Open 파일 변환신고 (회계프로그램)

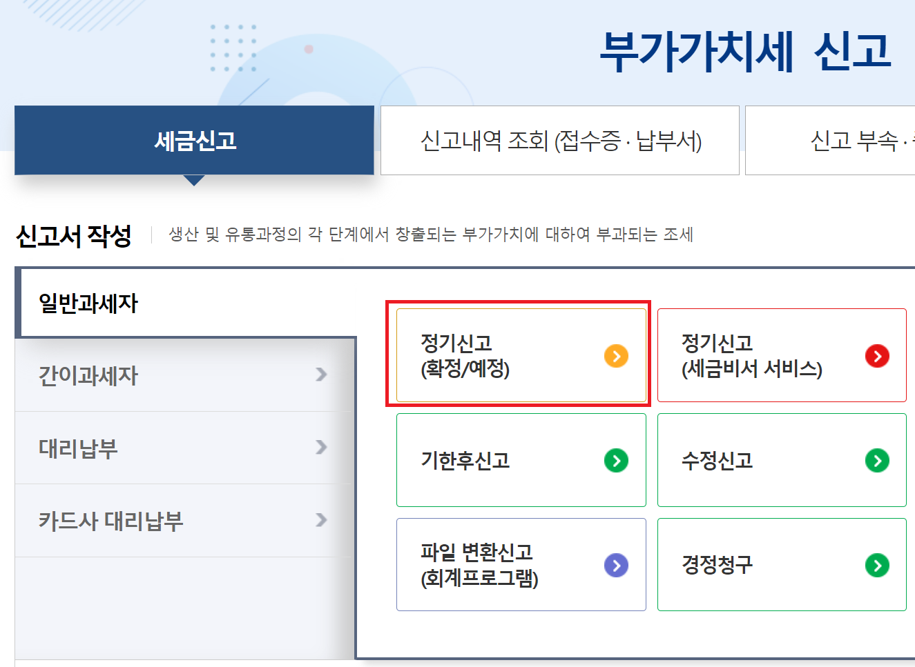pos(521,565)
